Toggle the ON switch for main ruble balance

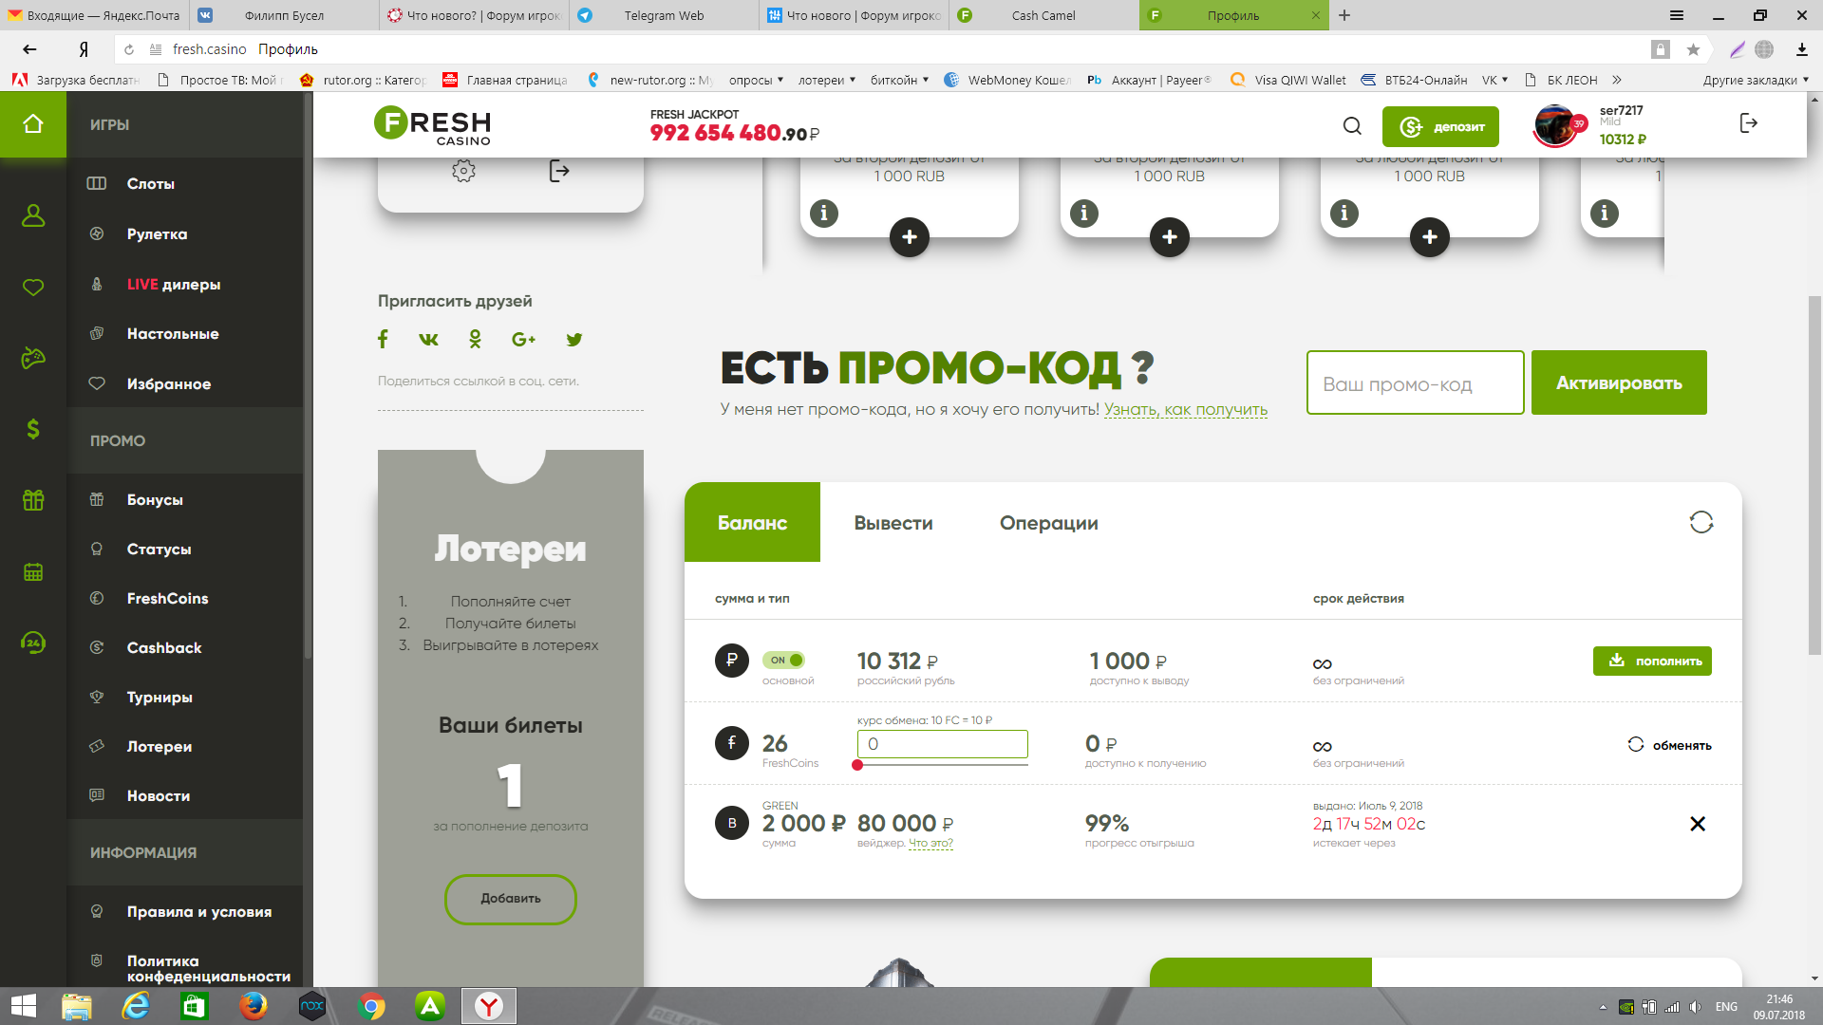pyautogui.click(x=783, y=660)
